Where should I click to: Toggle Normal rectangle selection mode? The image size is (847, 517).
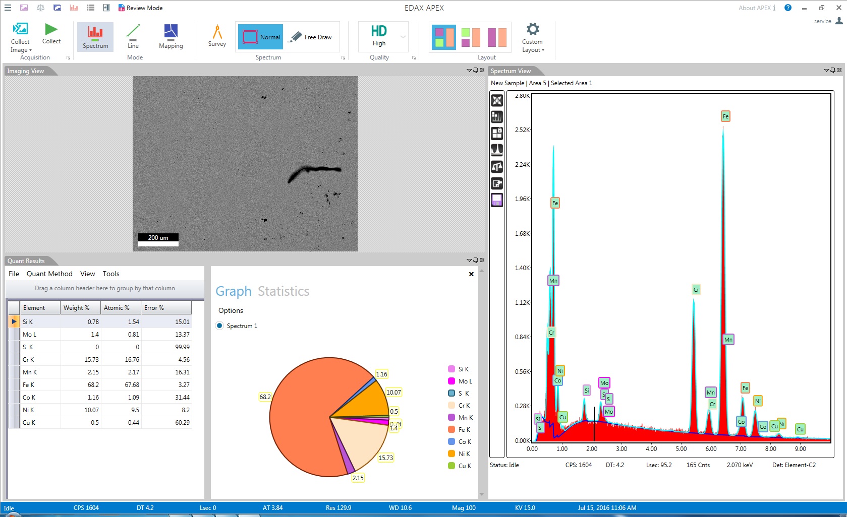(x=261, y=37)
